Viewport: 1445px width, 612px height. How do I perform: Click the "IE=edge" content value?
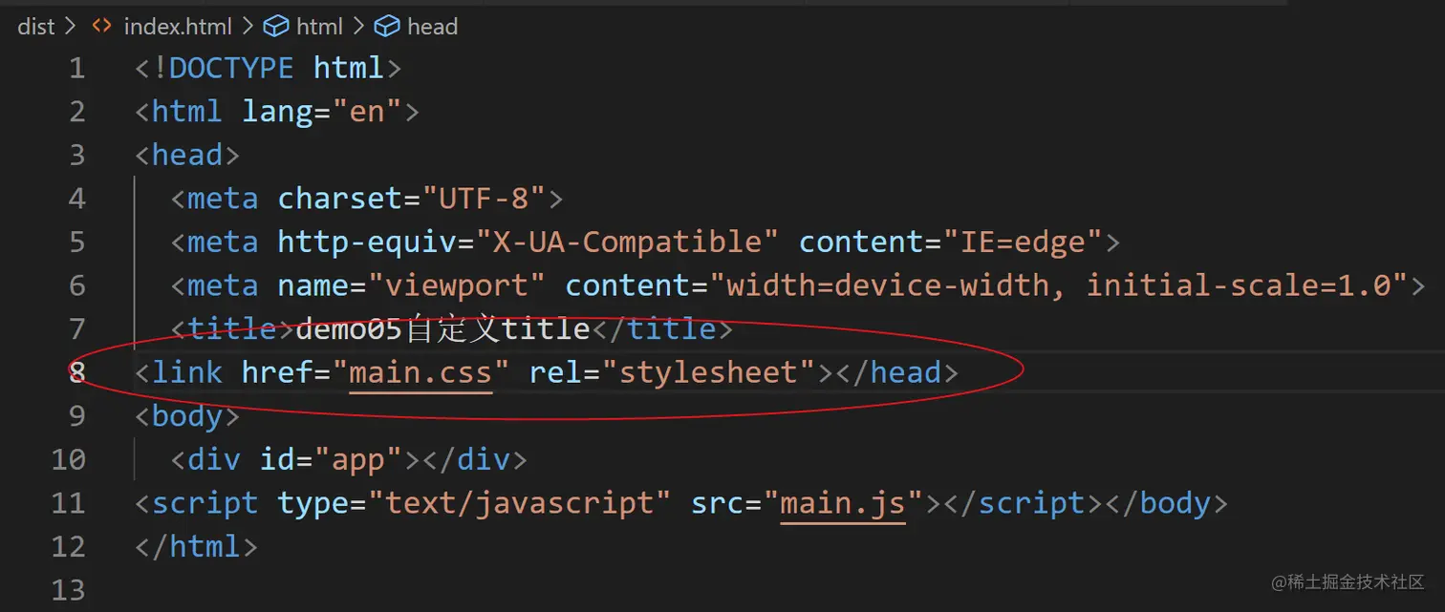click(x=1024, y=243)
